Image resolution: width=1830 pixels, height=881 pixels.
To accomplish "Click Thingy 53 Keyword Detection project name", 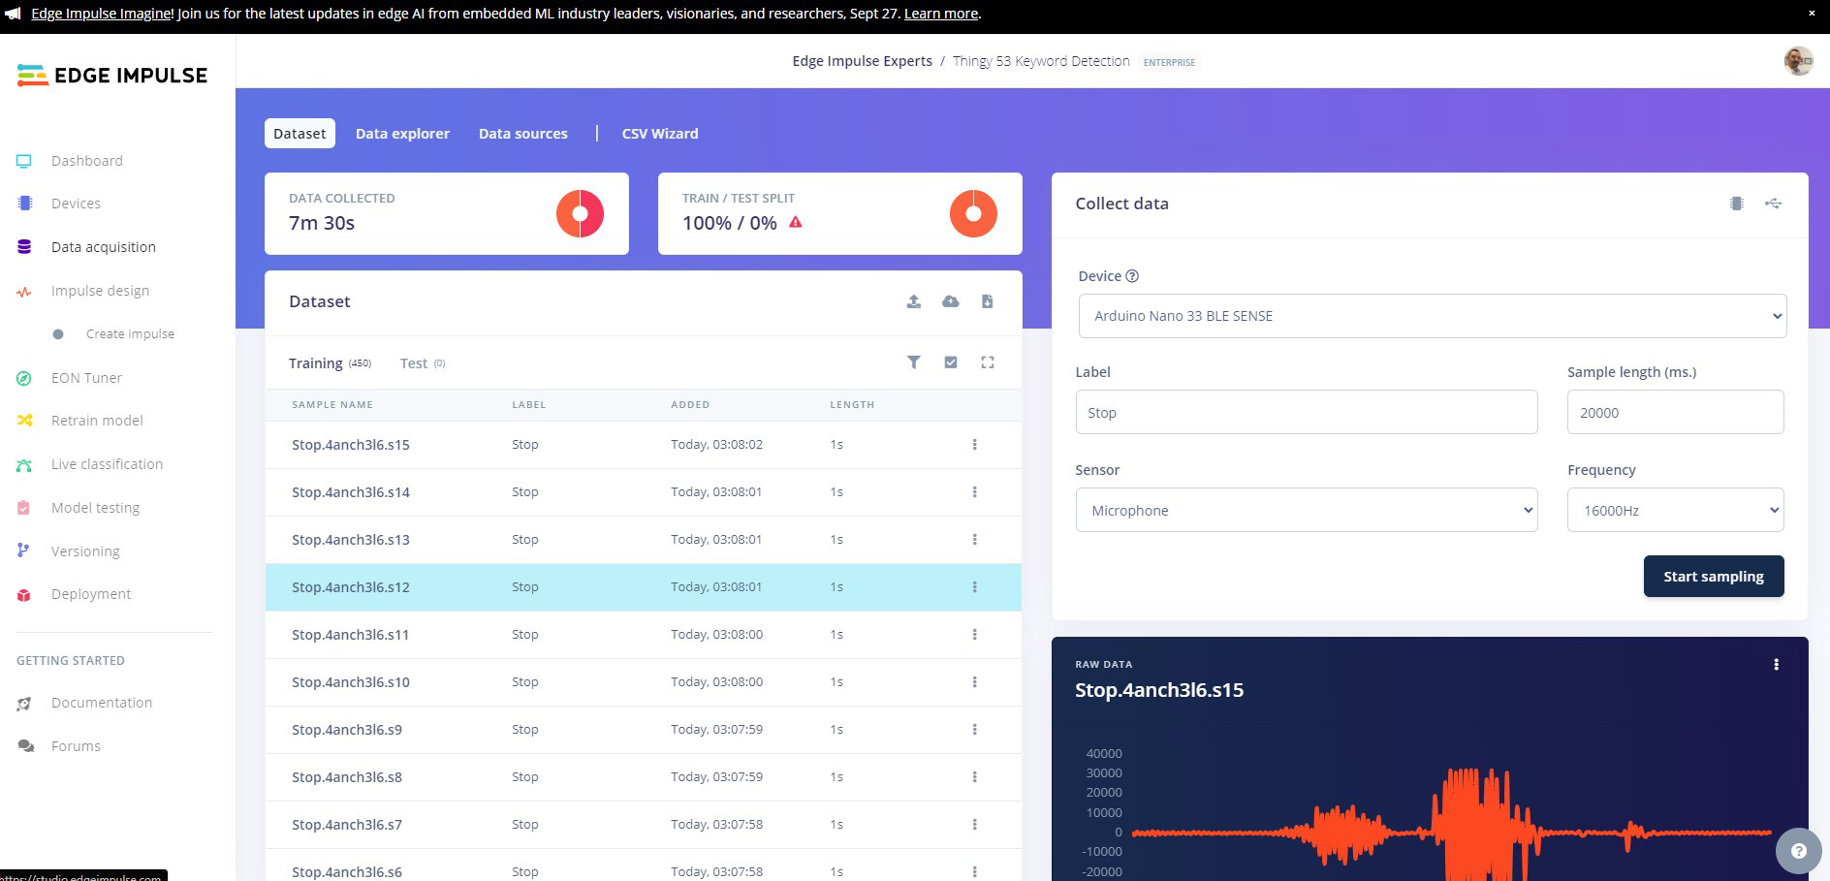I will (x=1041, y=61).
